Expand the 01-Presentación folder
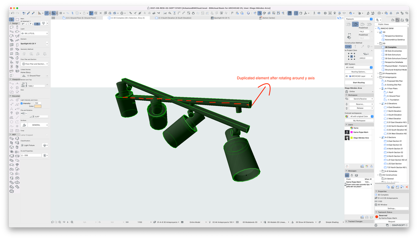The width and height of the screenshot is (418, 239). pos(378,73)
